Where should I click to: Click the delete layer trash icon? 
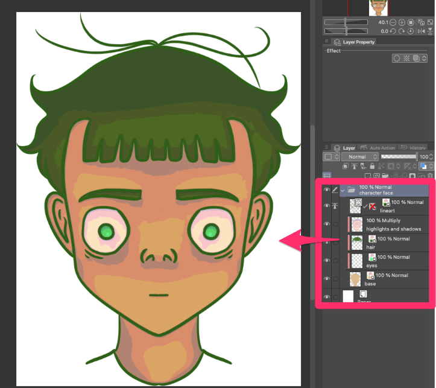[x=431, y=176]
